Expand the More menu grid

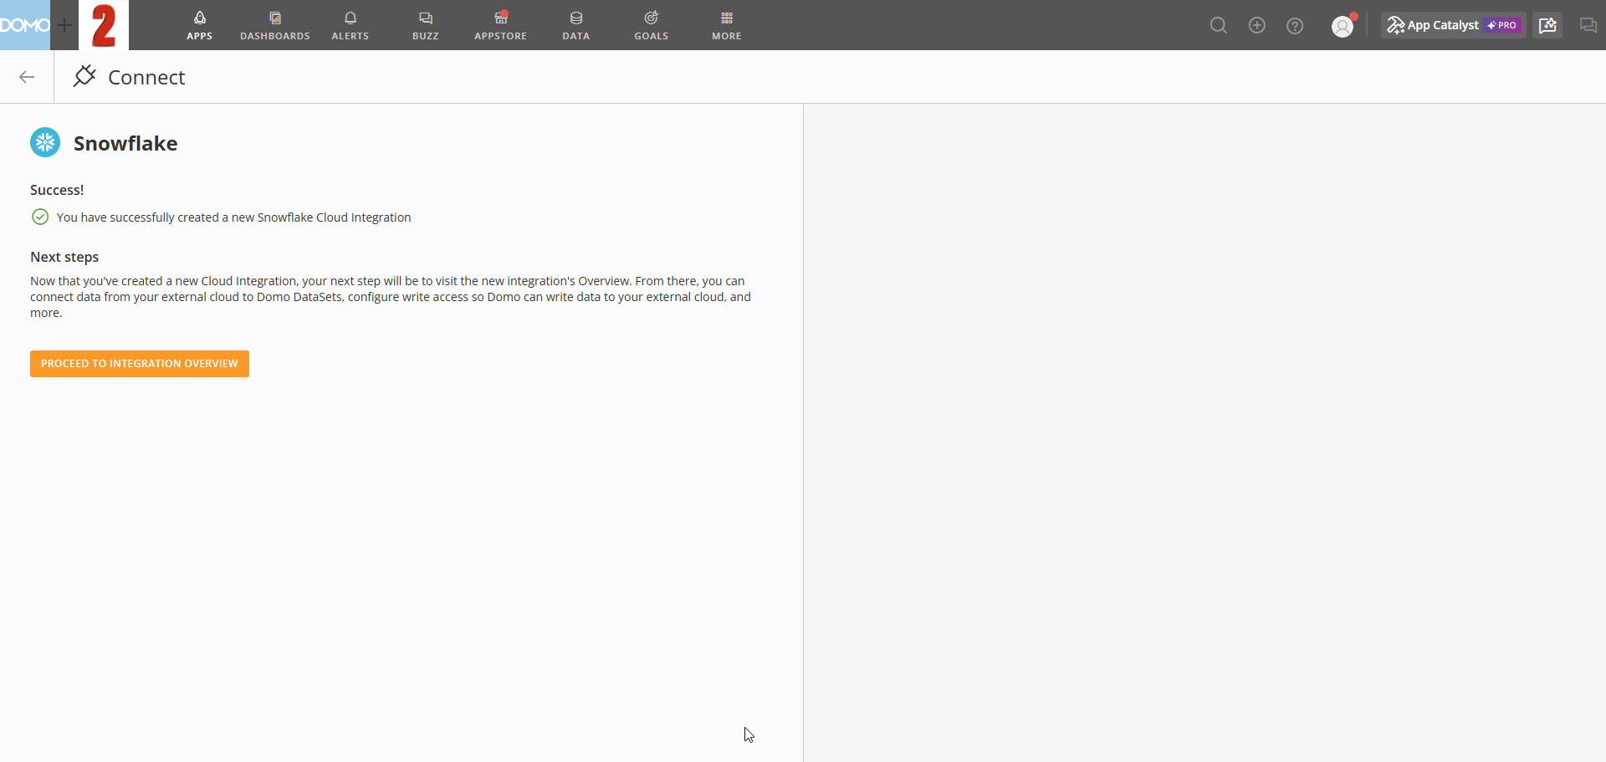(727, 25)
